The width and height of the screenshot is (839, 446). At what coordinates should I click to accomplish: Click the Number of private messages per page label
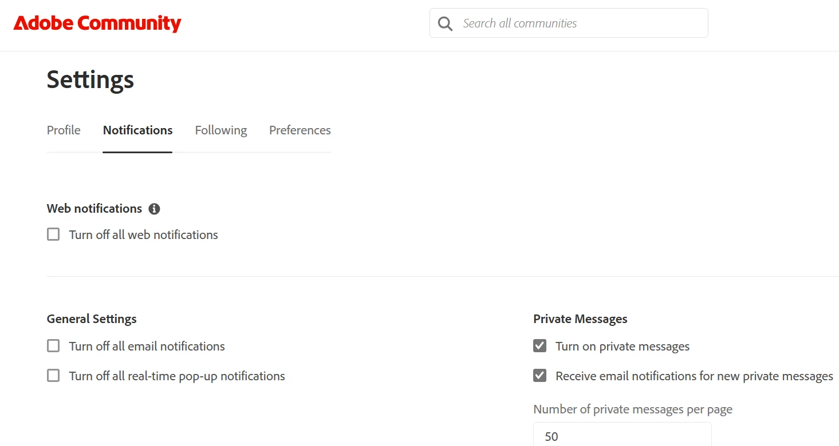[x=633, y=409]
